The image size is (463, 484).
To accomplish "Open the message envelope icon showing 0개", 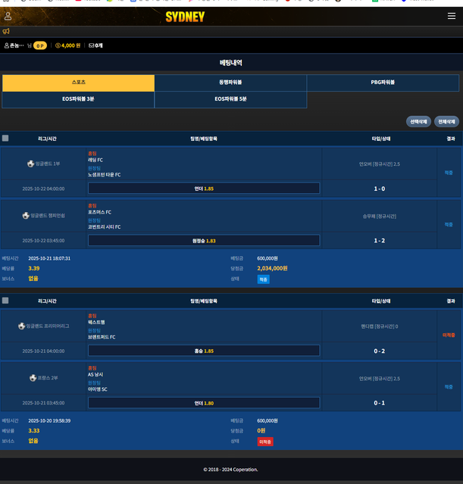I will [92, 45].
